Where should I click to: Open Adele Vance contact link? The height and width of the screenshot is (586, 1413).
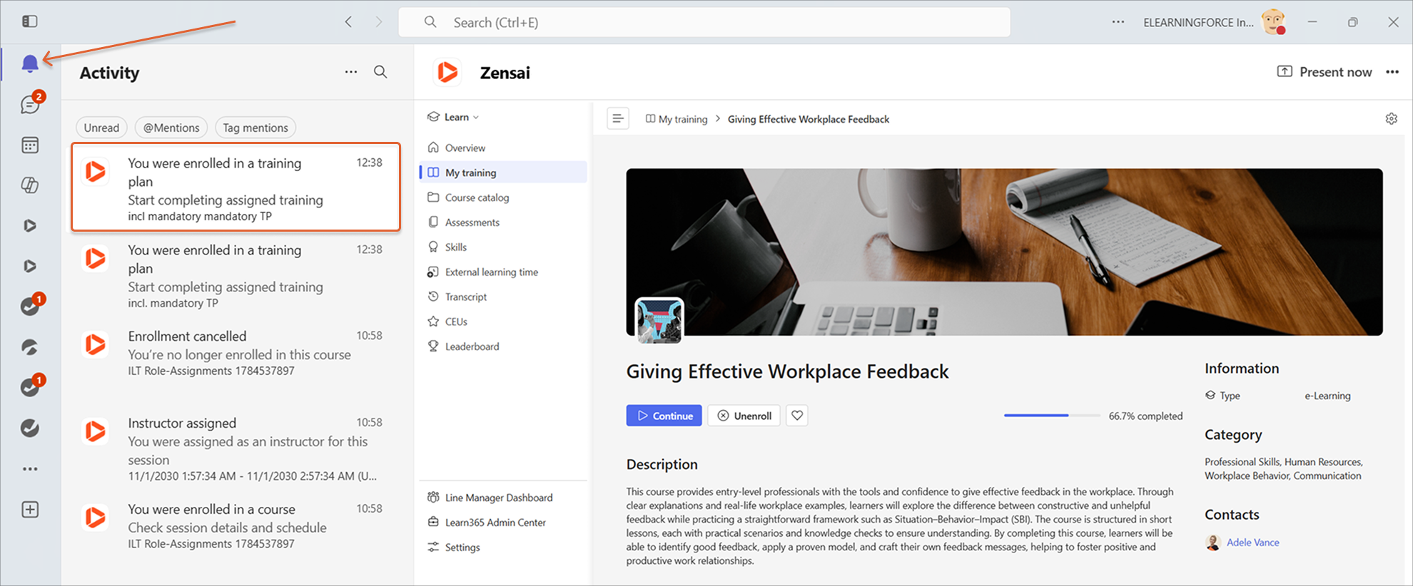[x=1252, y=543]
